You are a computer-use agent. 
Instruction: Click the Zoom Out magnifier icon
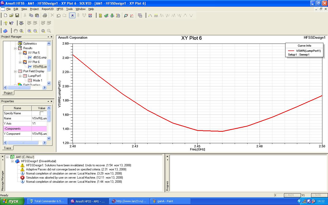click(x=35, y=31)
